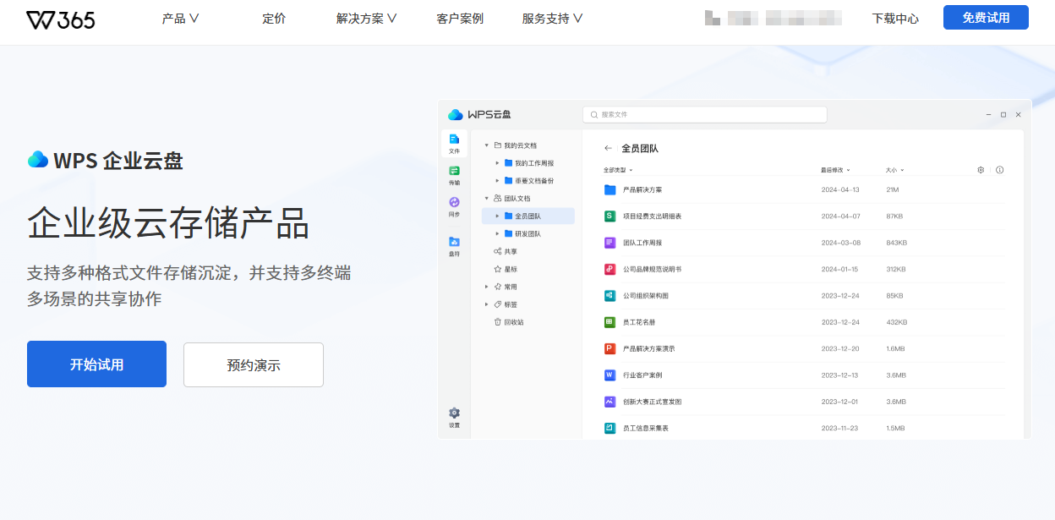Click the list settings gear icon

981,170
